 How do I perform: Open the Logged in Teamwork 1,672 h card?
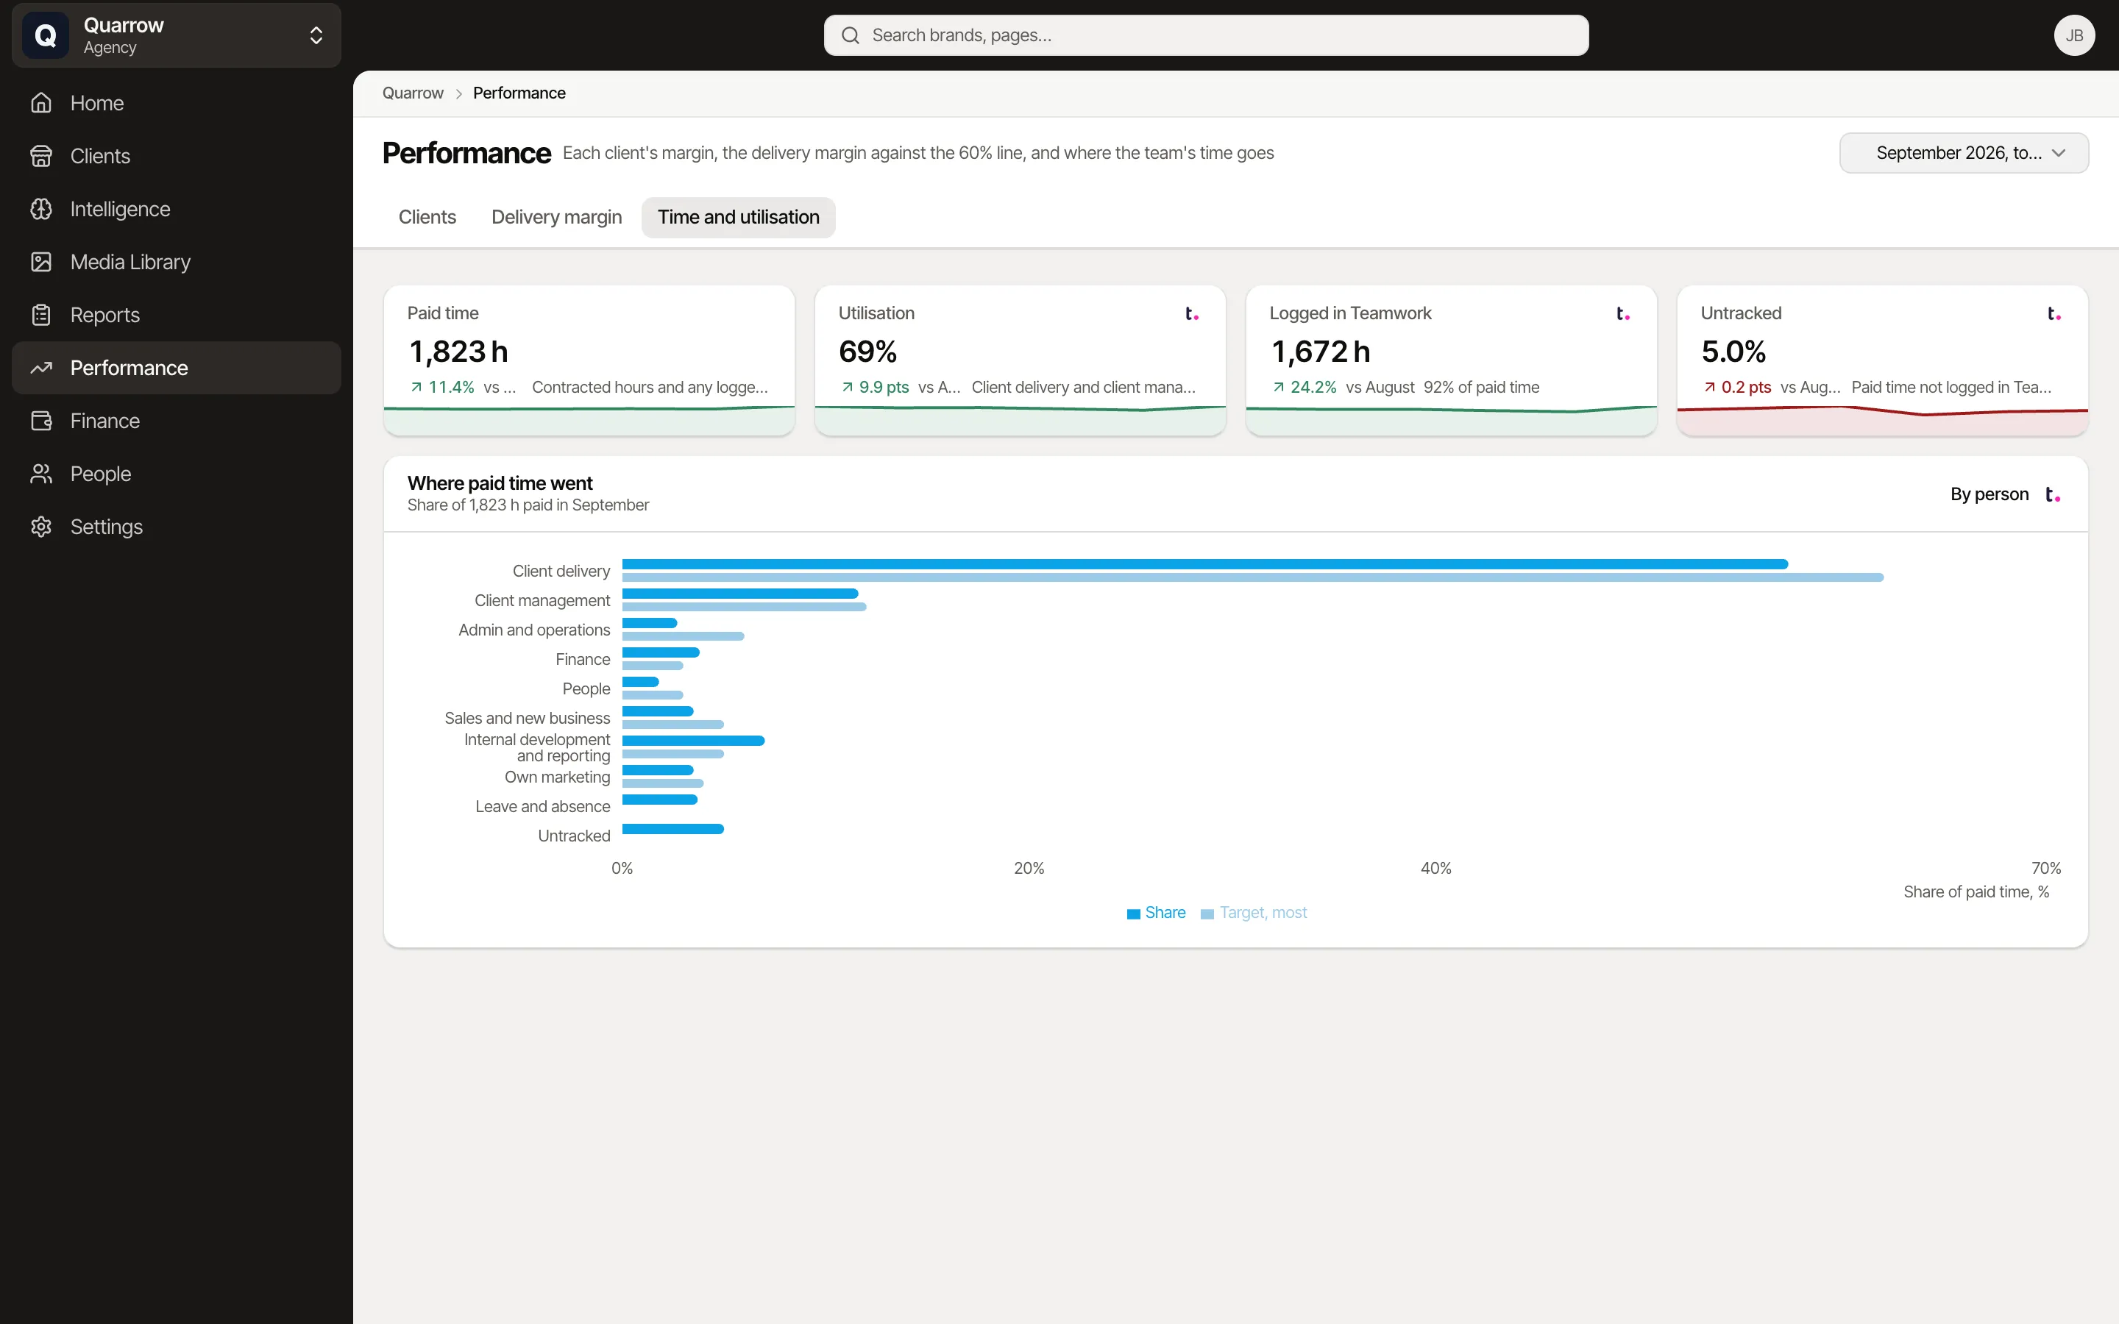click(x=1451, y=360)
